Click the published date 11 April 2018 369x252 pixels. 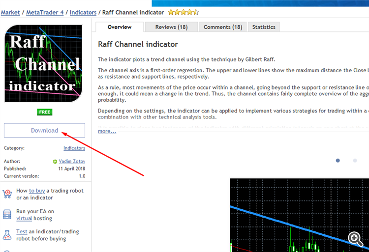coord(72,168)
